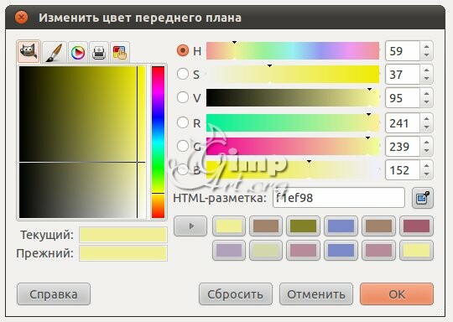Viewport: 453px width, 322px height.
Task: Choose the olive green history swatch
Action: click(x=304, y=226)
